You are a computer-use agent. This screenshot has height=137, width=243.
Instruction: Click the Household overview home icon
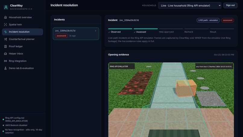[5, 17]
